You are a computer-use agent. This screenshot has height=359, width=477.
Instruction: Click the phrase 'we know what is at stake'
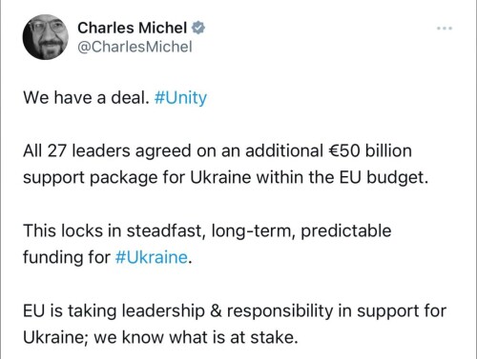coord(196,337)
